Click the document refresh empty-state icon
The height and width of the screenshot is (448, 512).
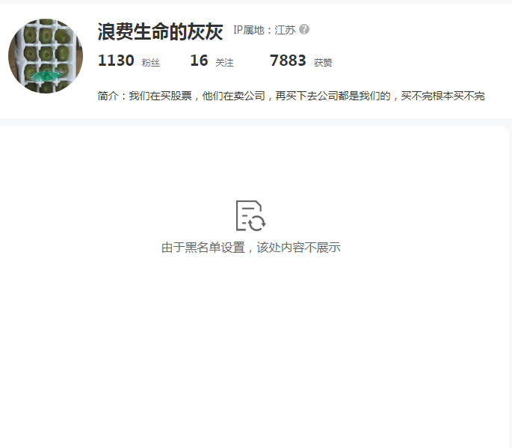click(x=250, y=215)
